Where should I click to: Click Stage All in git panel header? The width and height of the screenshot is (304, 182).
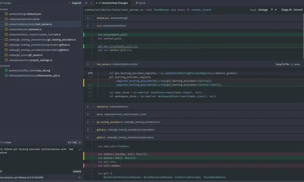[76, 3]
